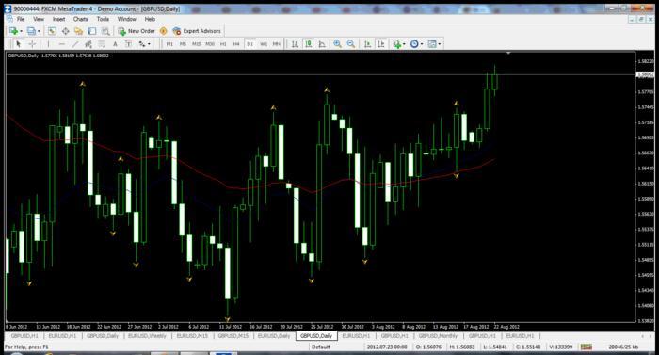The width and height of the screenshot is (659, 355).
Task: Select the equidistant channel tool
Action: (x=88, y=43)
